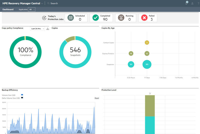Click the search magnifier icon

coord(48,3)
